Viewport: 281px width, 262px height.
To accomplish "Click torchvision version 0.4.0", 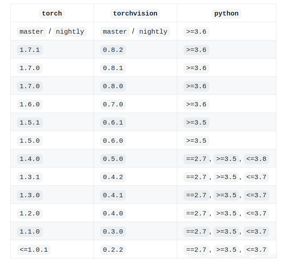I will tap(113, 214).
